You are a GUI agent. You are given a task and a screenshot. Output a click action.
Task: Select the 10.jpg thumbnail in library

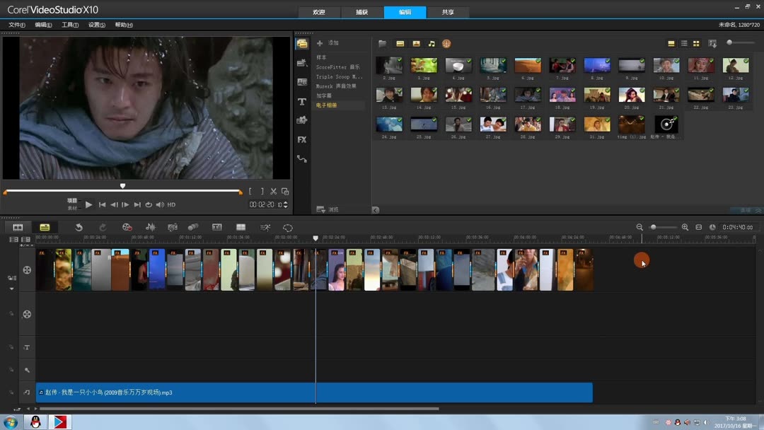666,66
